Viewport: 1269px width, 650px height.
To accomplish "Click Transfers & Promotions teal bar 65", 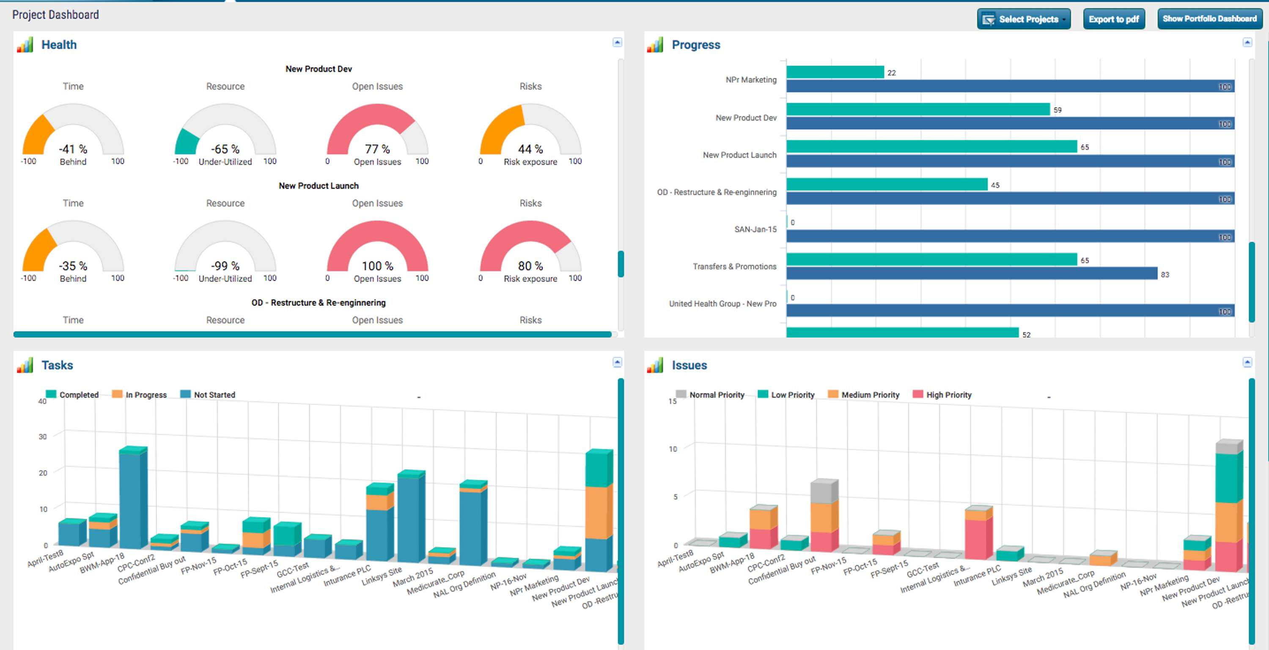I will (x=931, y=260).
